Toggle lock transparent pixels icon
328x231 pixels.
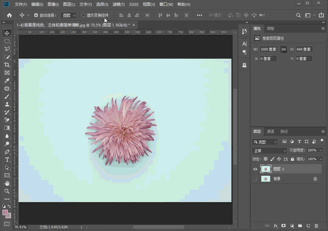pos(265,159)
